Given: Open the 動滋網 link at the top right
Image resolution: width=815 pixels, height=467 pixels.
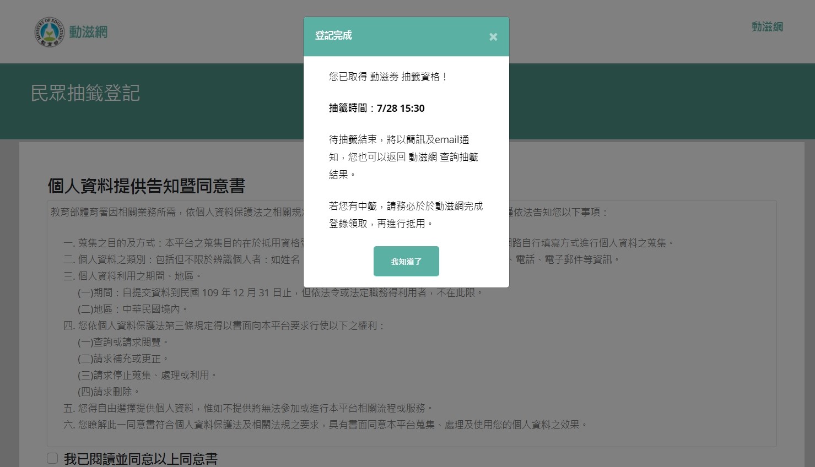Looking at the screenshot, I should pos(767,27).
